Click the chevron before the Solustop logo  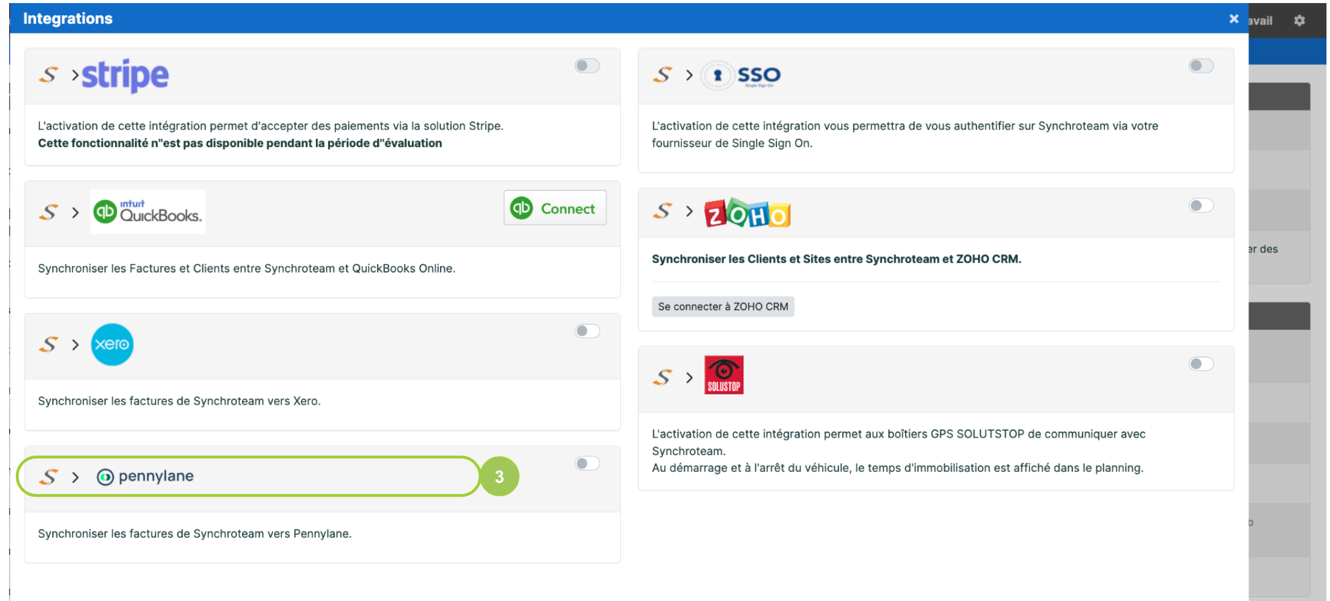click(689, 377)
